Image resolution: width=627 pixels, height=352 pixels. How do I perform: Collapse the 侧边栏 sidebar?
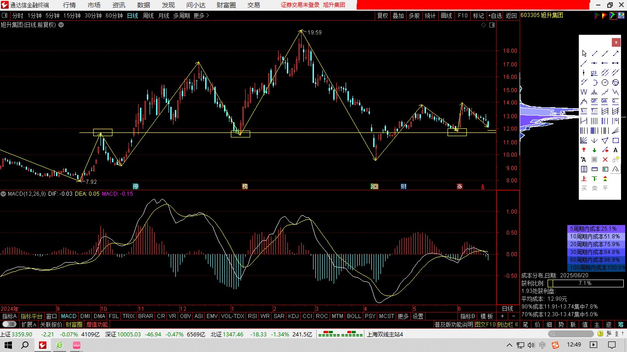coord(509,324)
